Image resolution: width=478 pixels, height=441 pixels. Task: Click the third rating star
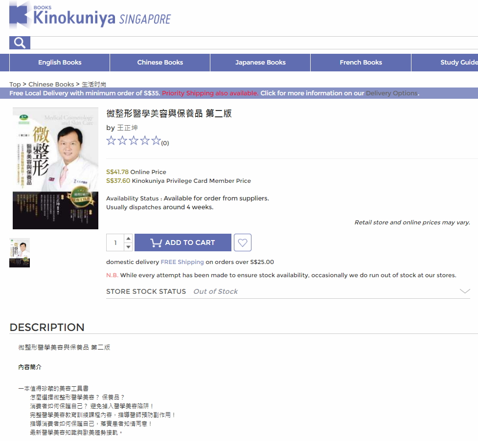pyautogui.click(x=134, y=140)
